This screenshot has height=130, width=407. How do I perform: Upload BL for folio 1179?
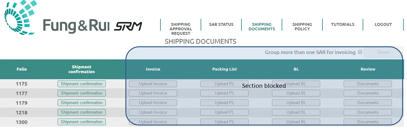296,103
